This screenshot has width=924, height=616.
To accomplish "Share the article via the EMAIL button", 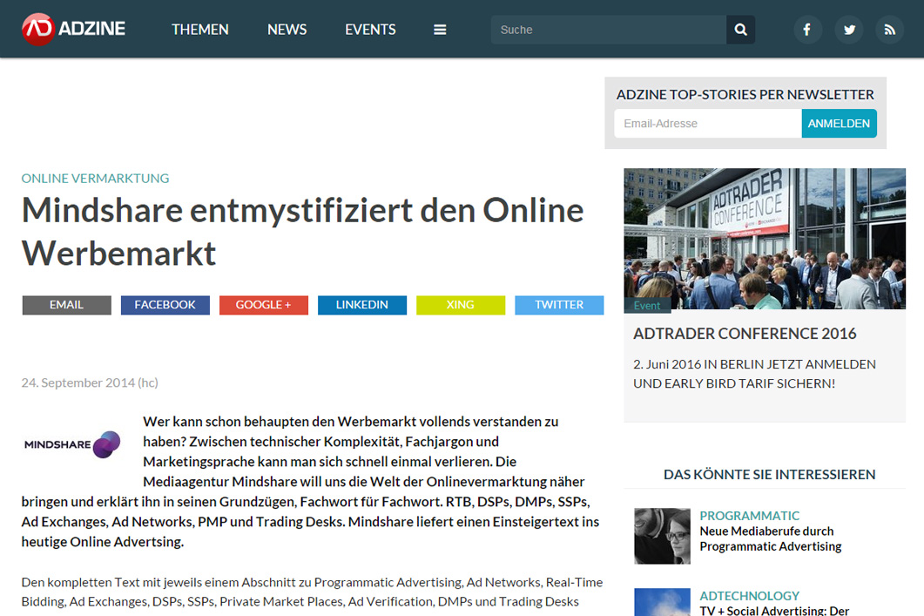I will click(66, 305).
